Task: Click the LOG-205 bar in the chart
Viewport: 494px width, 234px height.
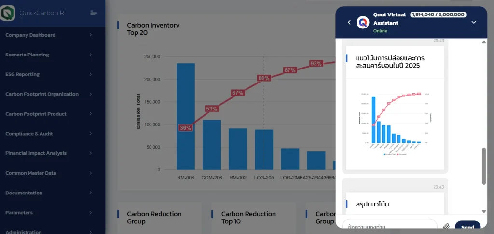Action: tap(264, 150)
